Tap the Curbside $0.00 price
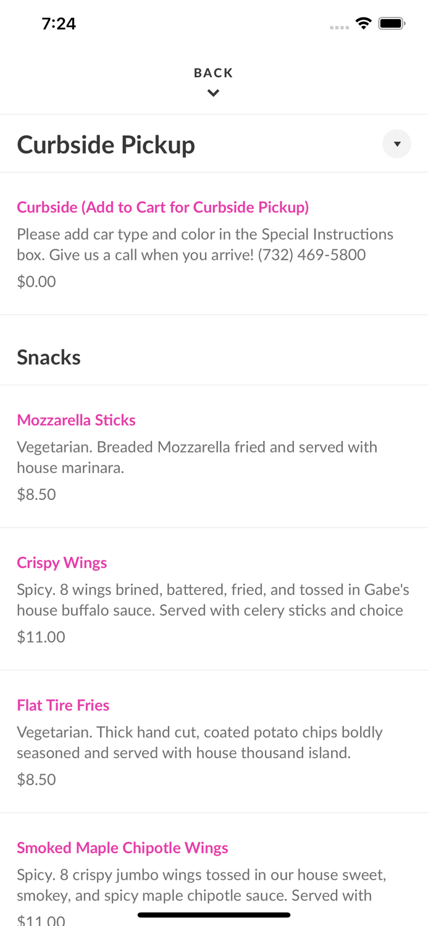 (x=36, y=282)
